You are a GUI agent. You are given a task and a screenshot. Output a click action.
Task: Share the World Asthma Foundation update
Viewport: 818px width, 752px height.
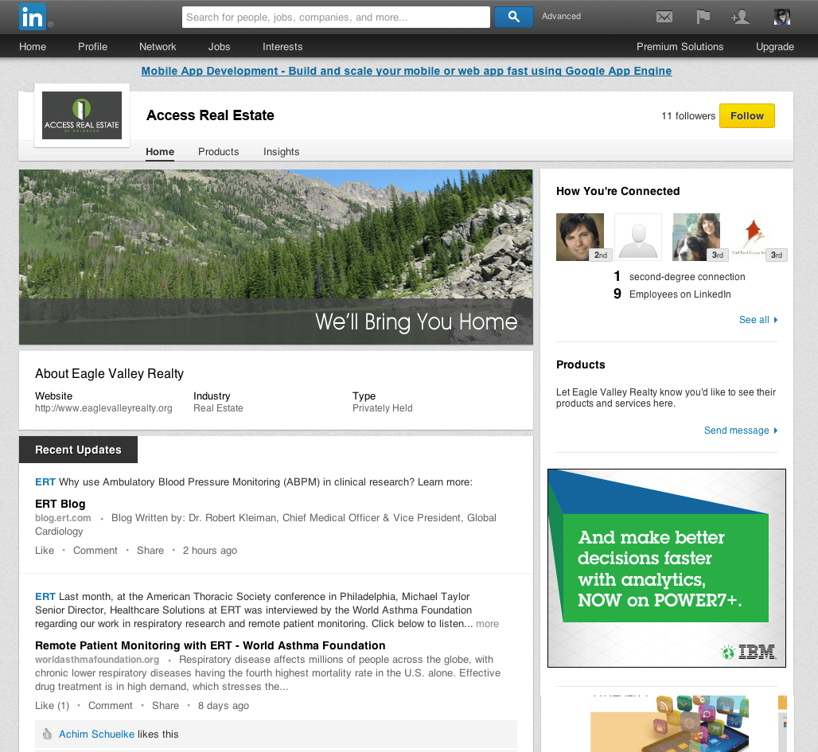pos(166,706)
